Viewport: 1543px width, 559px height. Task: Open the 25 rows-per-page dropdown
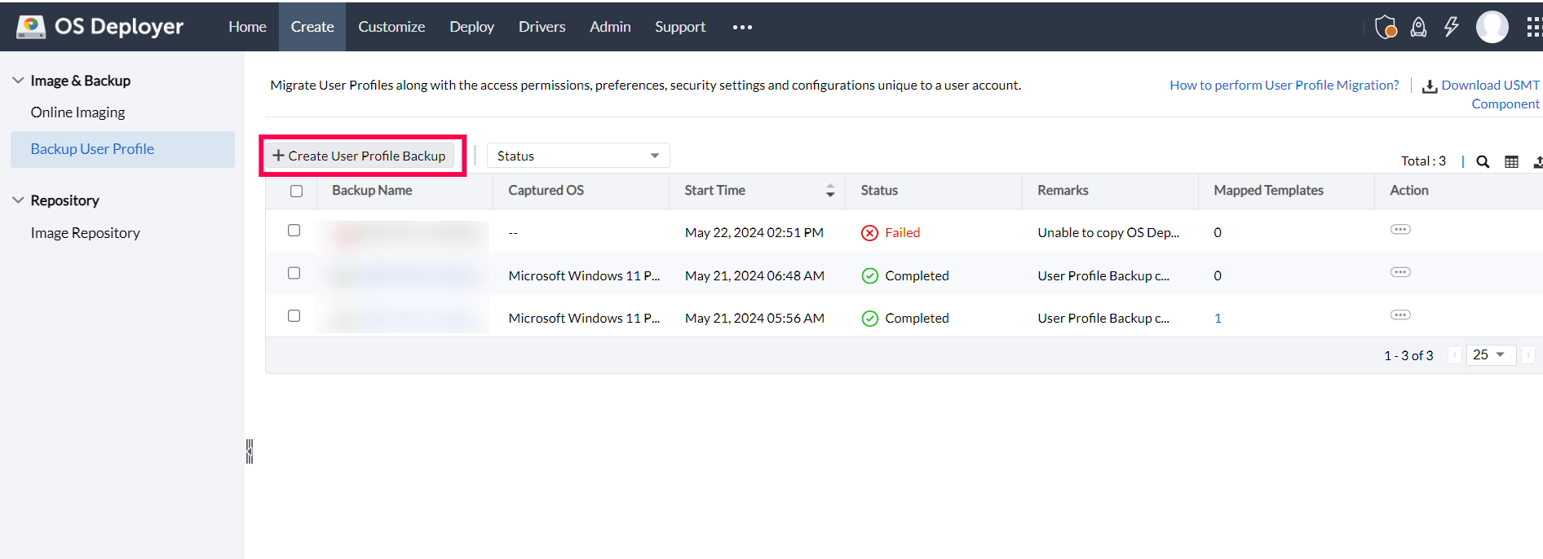click(1489, 355)
